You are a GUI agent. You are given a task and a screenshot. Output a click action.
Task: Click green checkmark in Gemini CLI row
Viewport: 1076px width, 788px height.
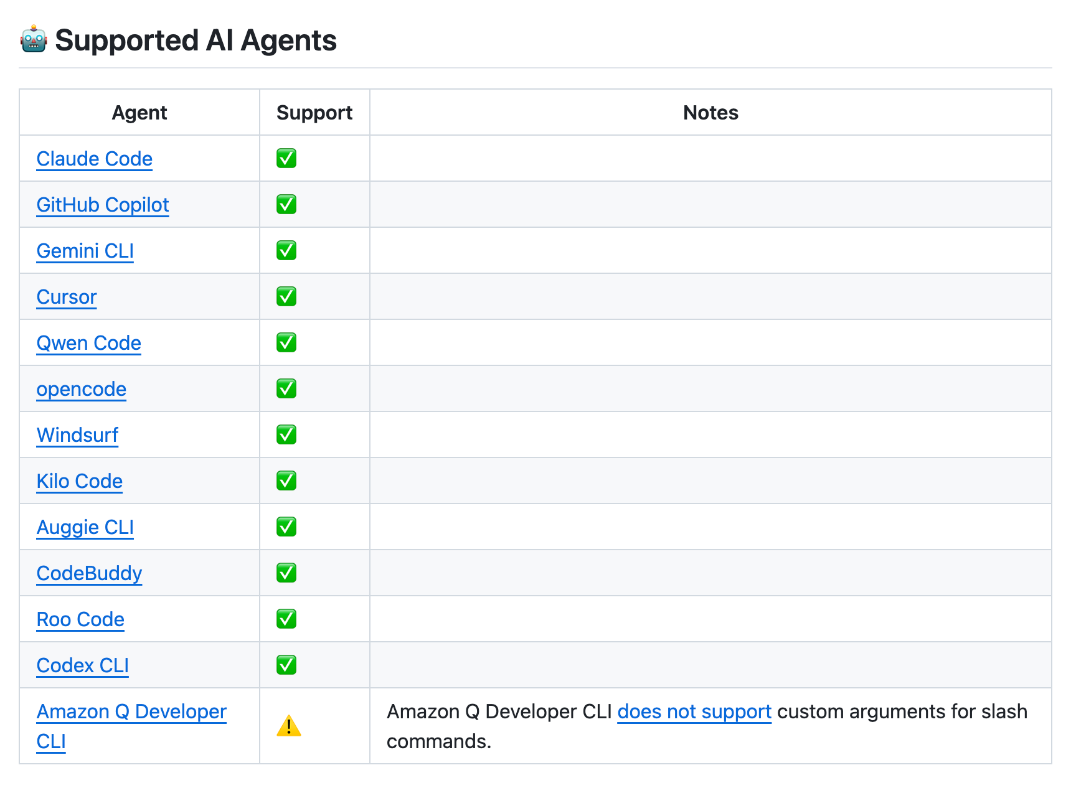pyautogui.click(x=286, y=250)
